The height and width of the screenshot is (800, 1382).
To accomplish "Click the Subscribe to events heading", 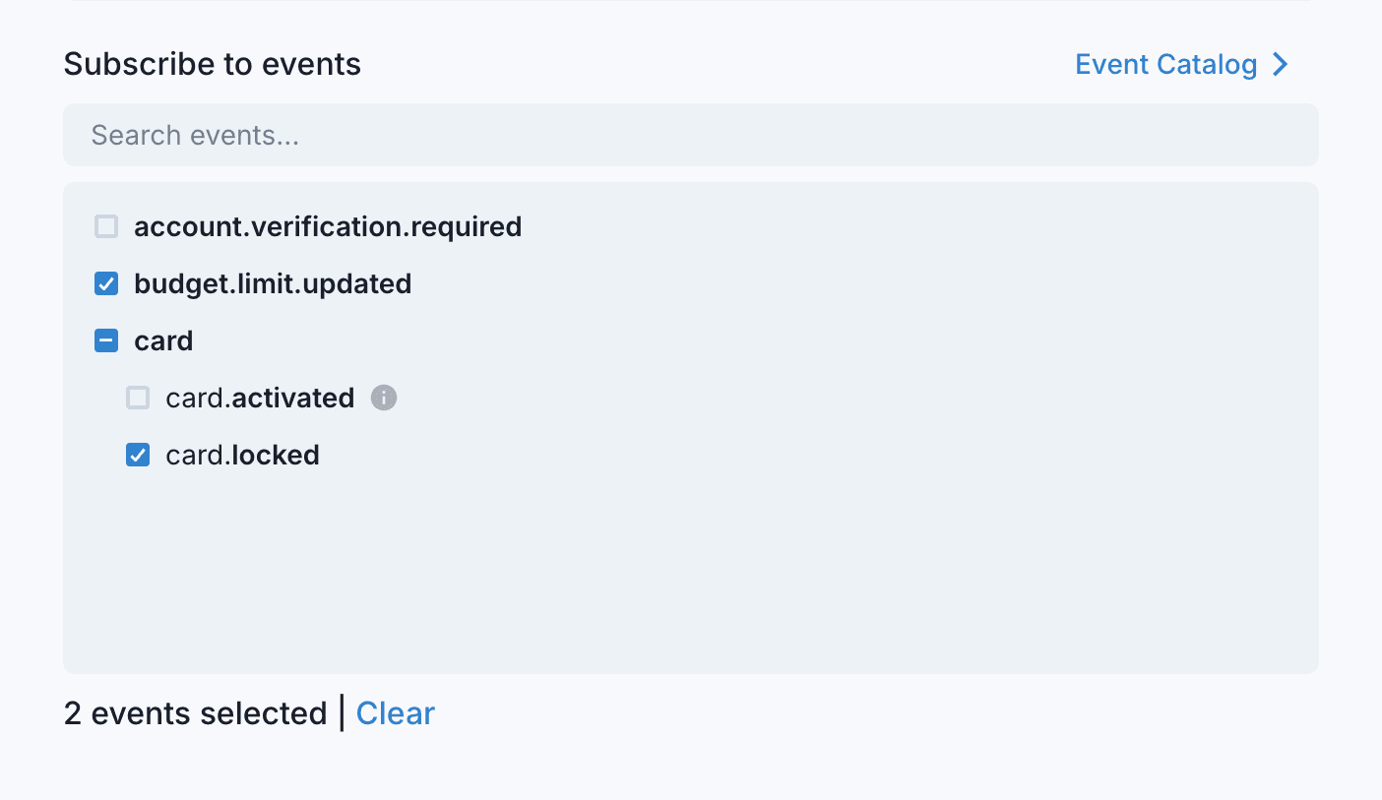I will tap(212, 63).
